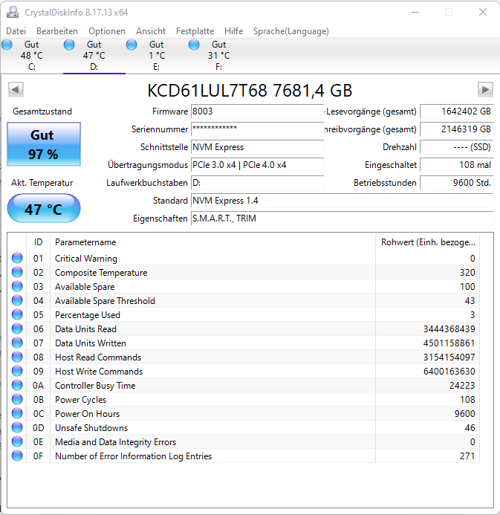This screenshot has width=500, height=515.
Task: Click the Schnittstelle field NVM Express
Action: click(258, 147)
